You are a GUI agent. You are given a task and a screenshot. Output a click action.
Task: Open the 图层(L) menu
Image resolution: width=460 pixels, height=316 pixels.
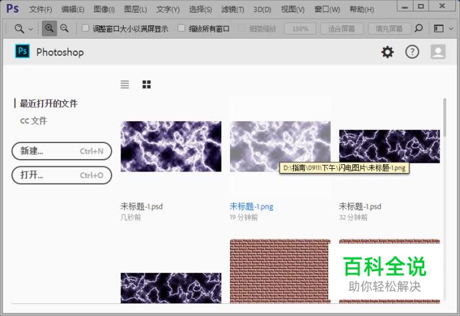point(135,9)
